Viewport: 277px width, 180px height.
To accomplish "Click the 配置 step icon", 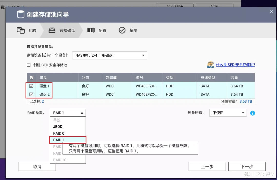I will click(91, 30).
